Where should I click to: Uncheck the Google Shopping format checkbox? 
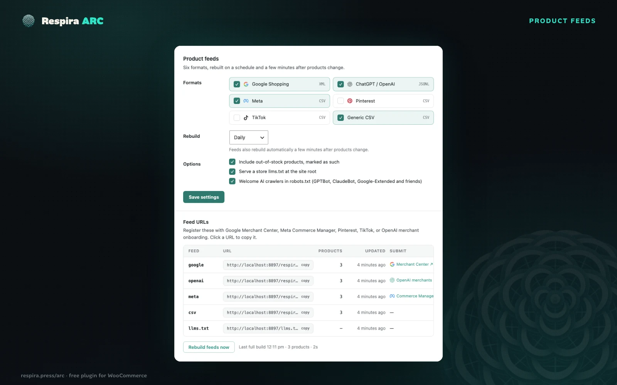[237, 84]
